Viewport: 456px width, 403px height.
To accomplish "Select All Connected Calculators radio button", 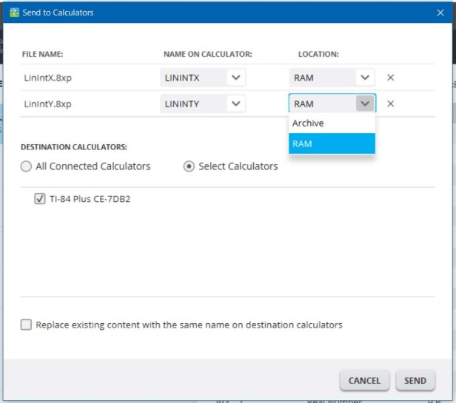I will click(x=26, y=166).
